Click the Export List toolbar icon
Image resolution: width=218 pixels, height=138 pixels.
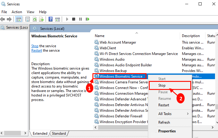tap(41, 19)
